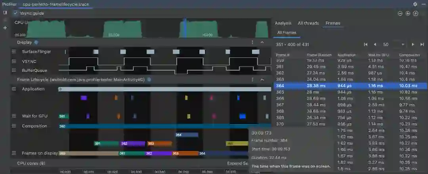Minimize the profiler window with dash icon

pyautogui.click(x=423, y=4)
